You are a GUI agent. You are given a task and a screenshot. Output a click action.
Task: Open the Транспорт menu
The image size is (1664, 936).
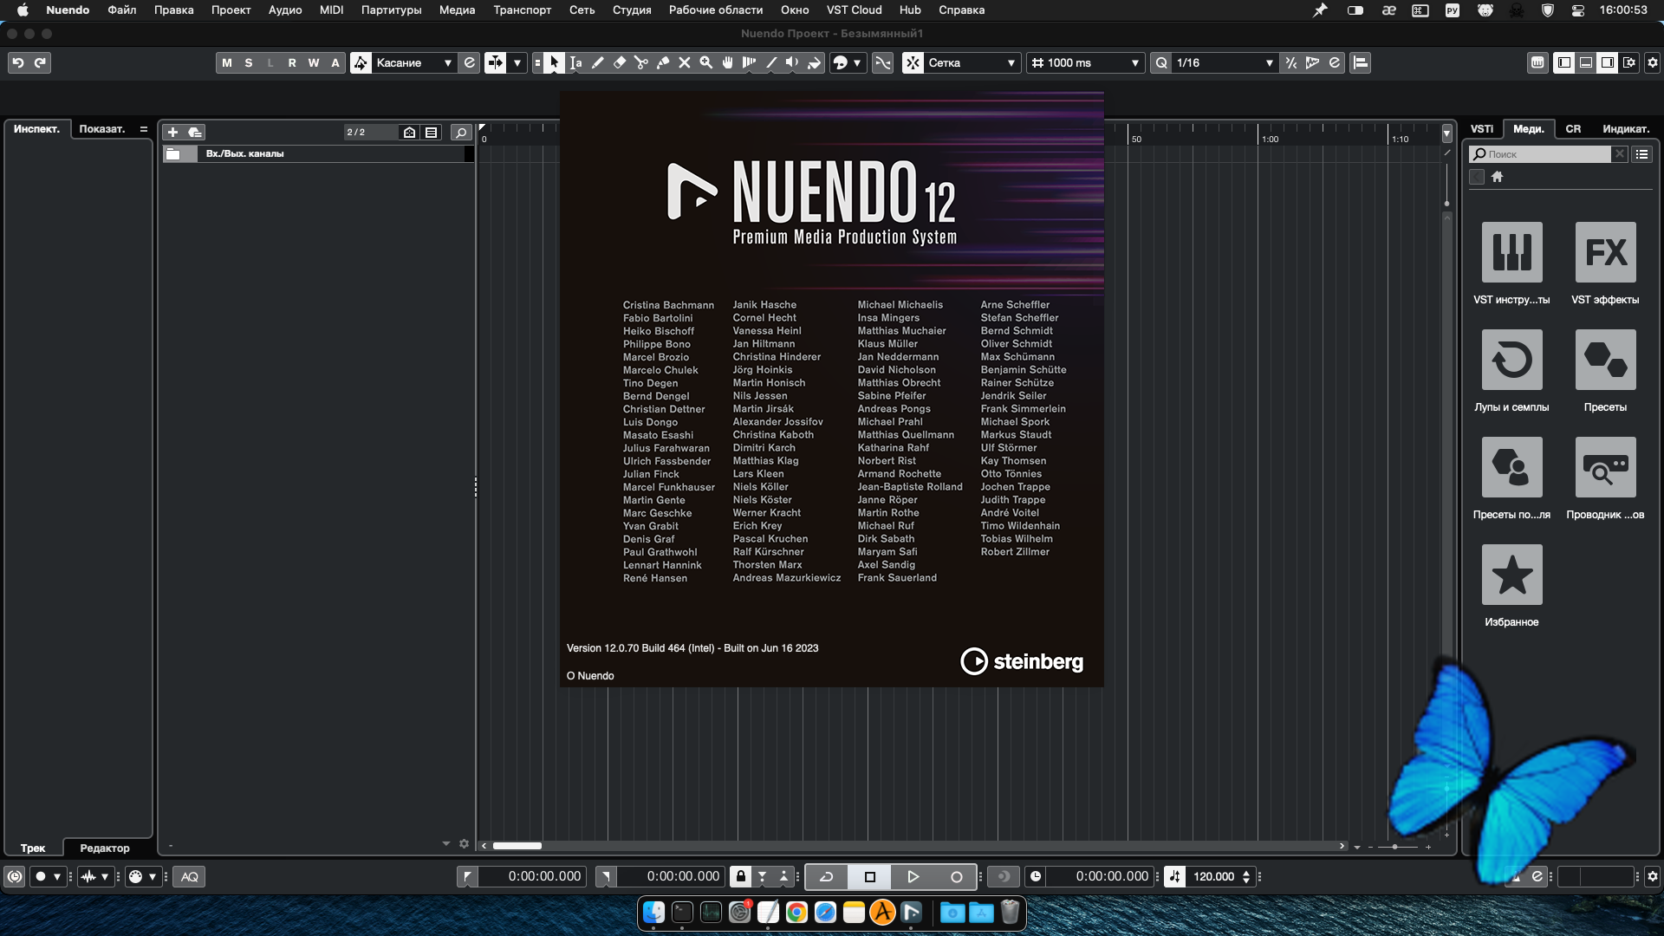[522, 10]
